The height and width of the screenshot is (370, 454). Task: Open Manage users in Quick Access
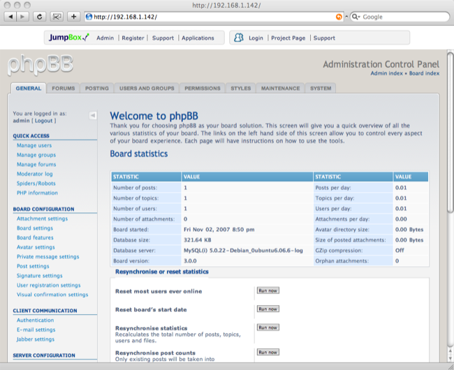pyautogui.click(x=34, y=145)
